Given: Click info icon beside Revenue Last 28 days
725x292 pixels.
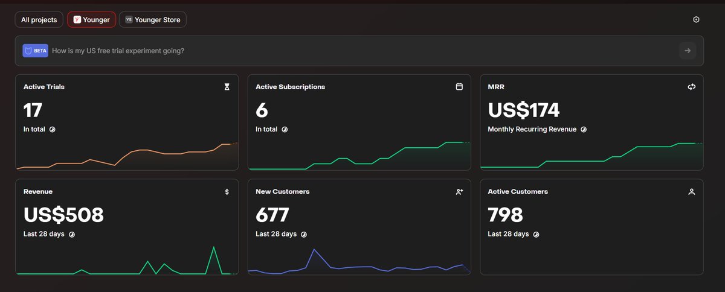Looking at the screenshot, I should pos(72,234).
